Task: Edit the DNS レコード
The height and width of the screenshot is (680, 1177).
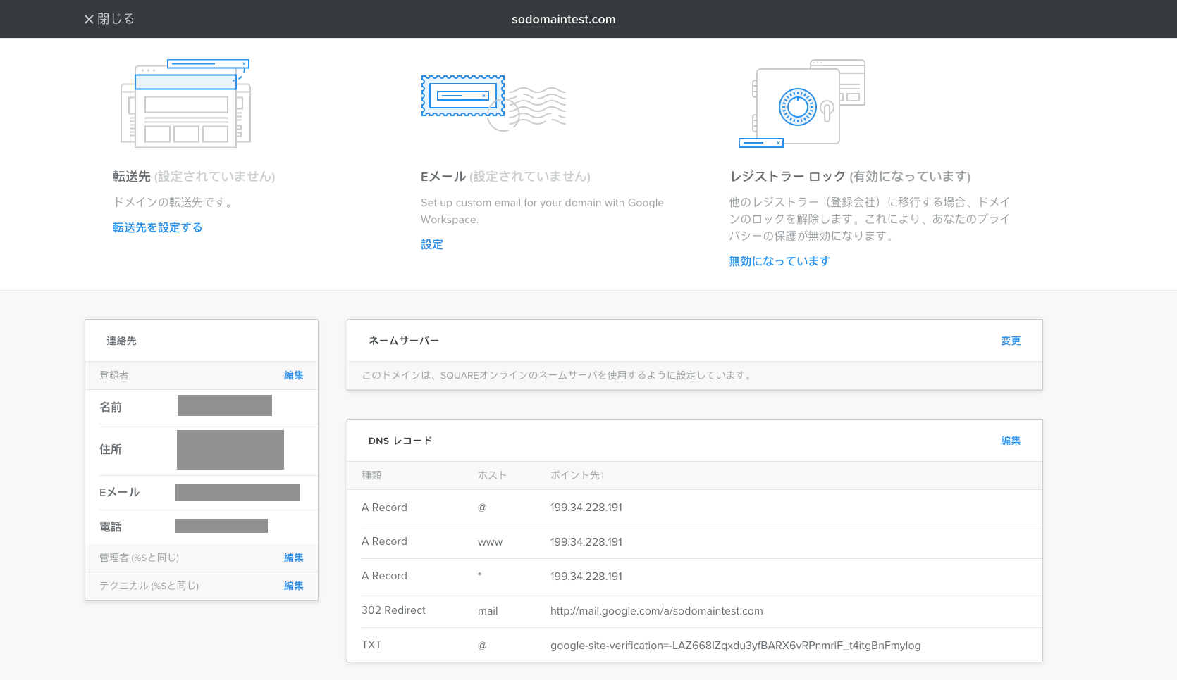Action: tap(1011, 441)
